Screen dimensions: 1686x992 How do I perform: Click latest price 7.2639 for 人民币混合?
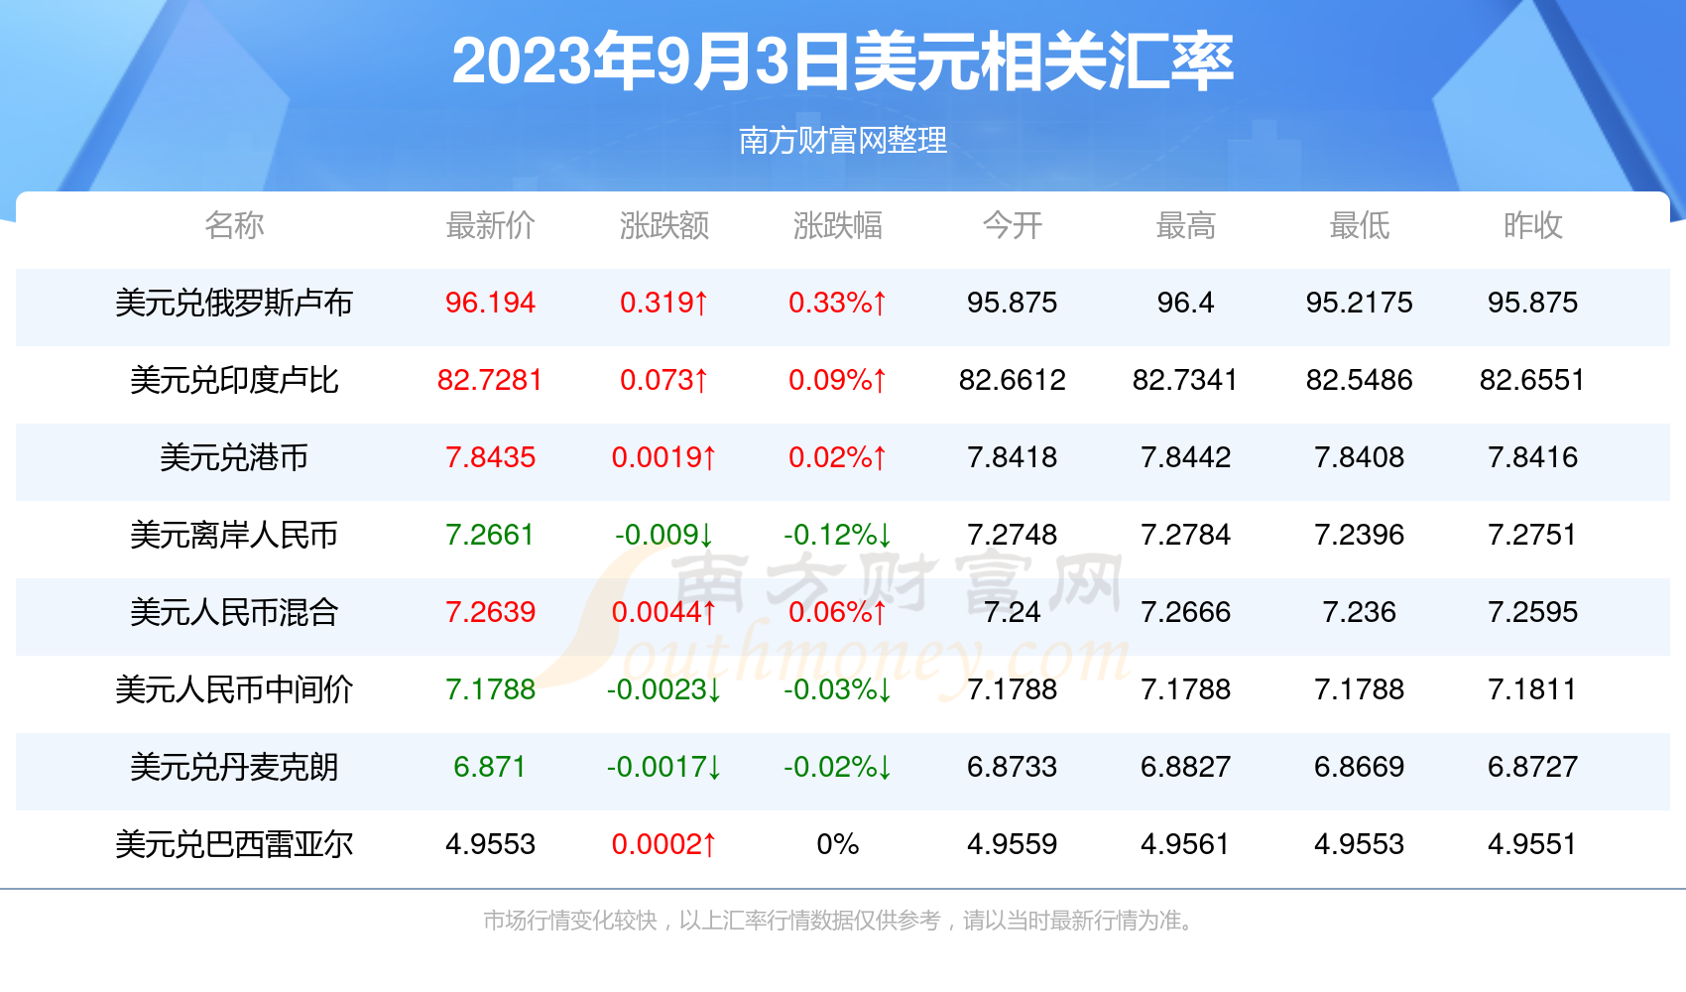tap(490, 612)
